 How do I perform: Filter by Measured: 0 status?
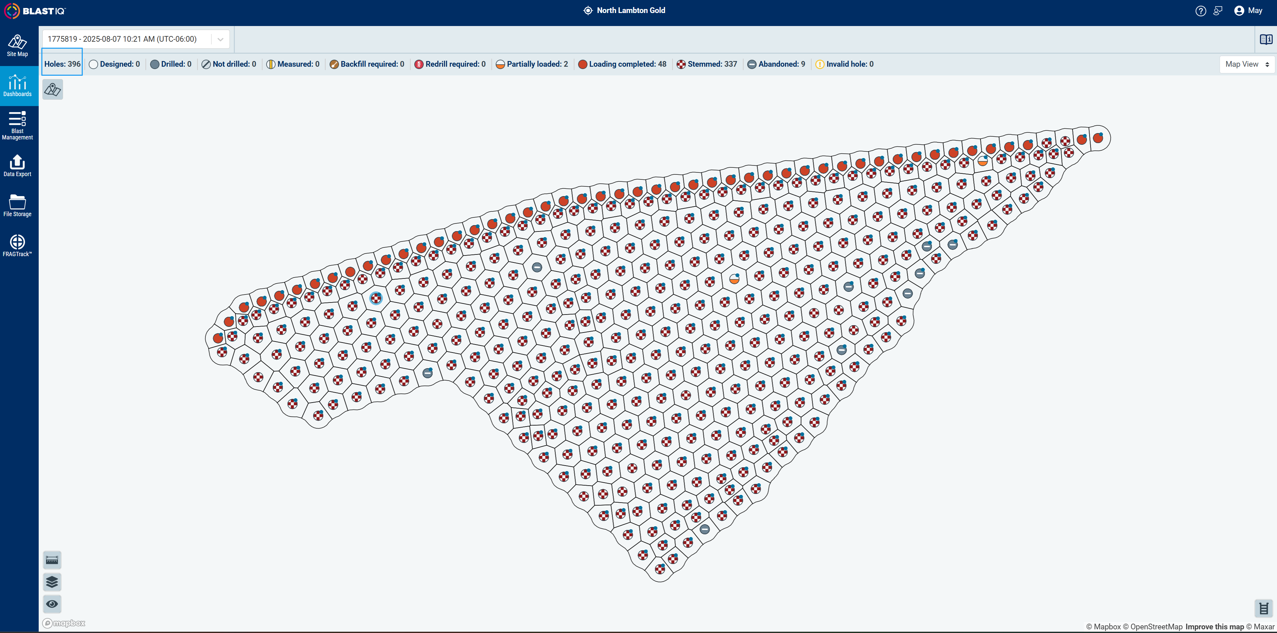[x=293, y=64]
